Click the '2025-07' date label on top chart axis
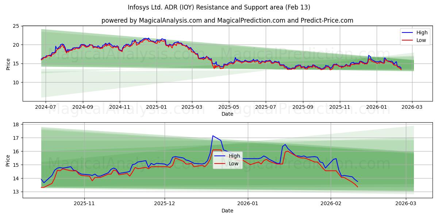Image resolution: width=438 pixels, height=219 pixels. (265, 107)
